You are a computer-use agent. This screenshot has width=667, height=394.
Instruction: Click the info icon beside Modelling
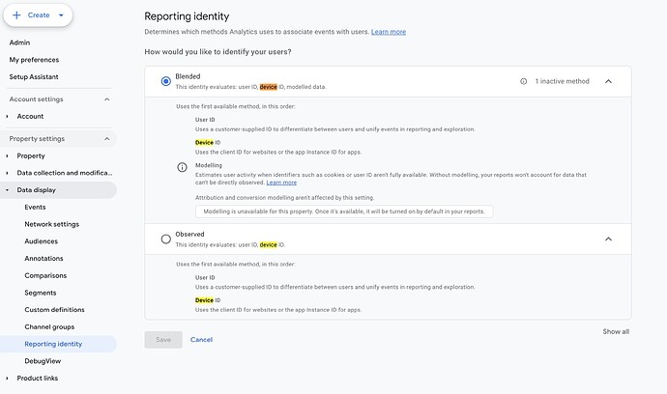coord(182,167)
